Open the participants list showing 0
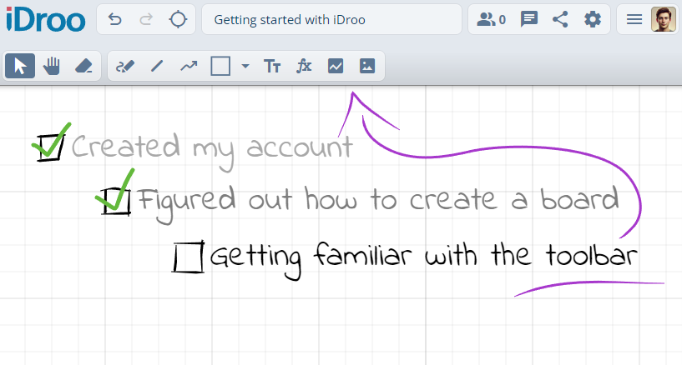Image resolution: width=682 pixels, height=365 pixels. (491, 19)
